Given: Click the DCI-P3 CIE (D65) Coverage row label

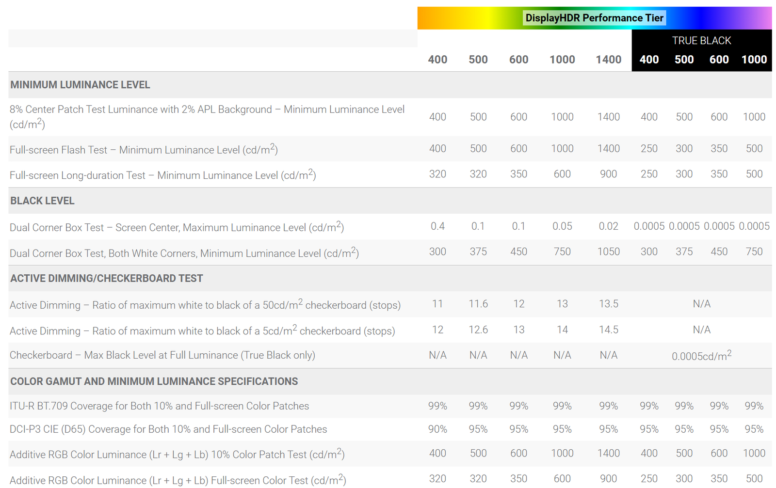Looking at the screenshot, I should tap(168, 429).
